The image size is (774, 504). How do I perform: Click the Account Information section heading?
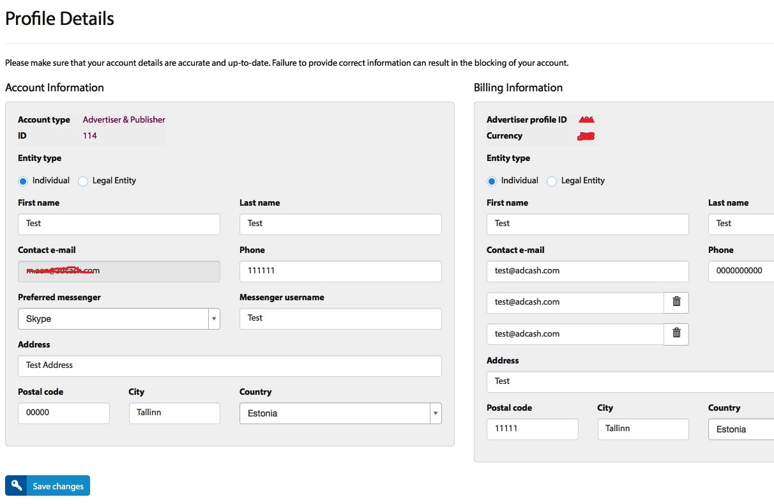coord(54,88)
